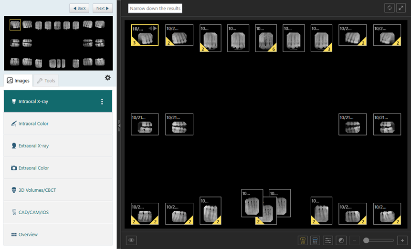Image resolution: width=411 pixels, height=249 pixels.
Task: Select the Images tab
Action: 18,81
